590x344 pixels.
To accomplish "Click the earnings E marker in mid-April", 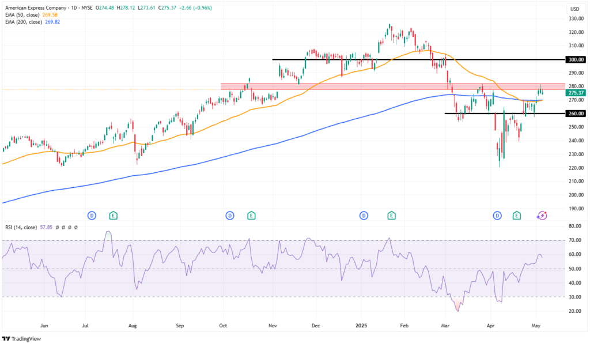I will [517, 216].
